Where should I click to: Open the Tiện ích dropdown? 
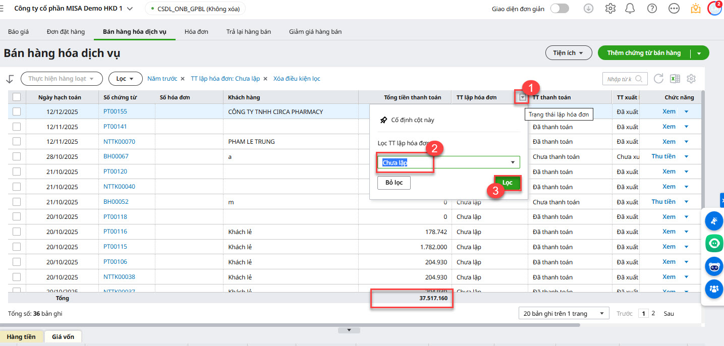click(x=568, y=53)
